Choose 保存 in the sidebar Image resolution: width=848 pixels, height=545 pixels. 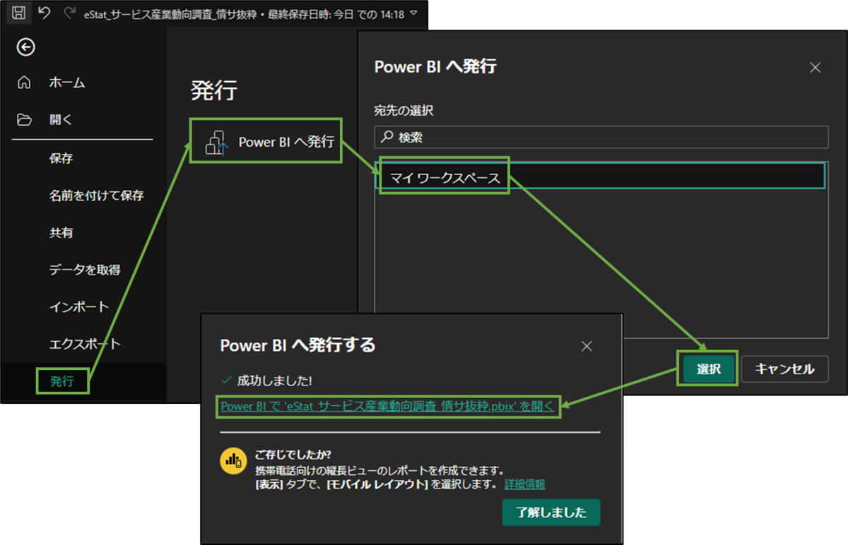click(x=61, y=158)
